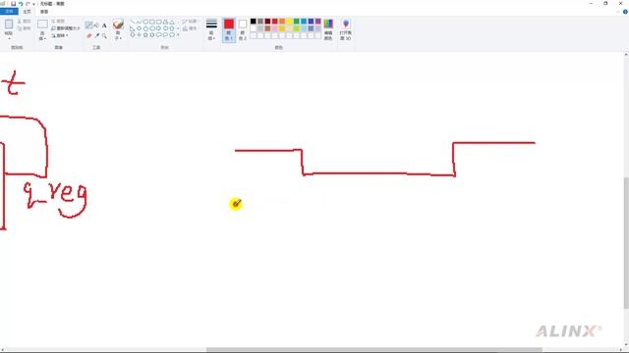Select the Text tool
Image resolution: width=629 pixels, height=353 pixels.
coord(104,25)
